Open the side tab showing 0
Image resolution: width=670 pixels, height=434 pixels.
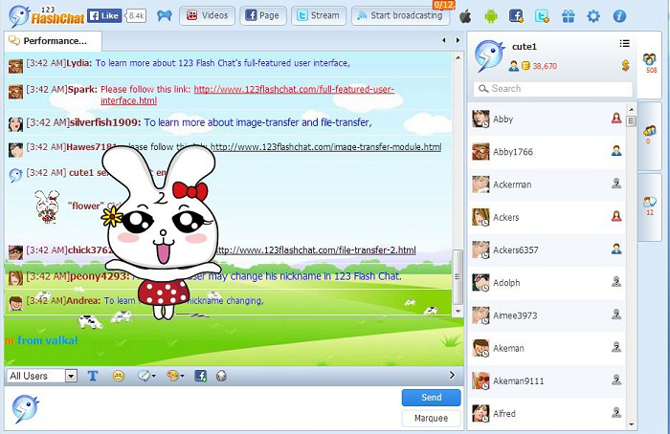tap(650, 135)
